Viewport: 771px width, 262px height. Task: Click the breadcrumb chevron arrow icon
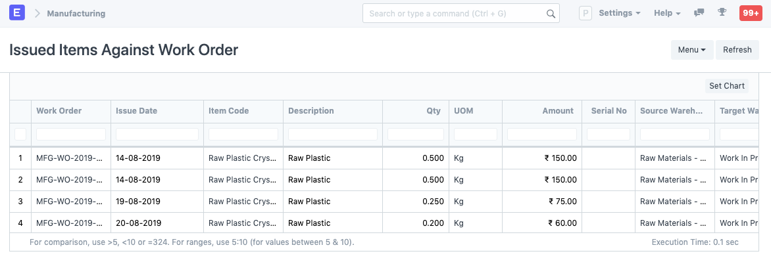[x=37, y=13]
